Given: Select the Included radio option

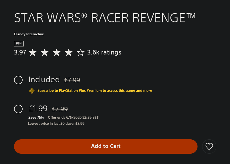Looking at the screenshot, I should click(x=18, y=80).
